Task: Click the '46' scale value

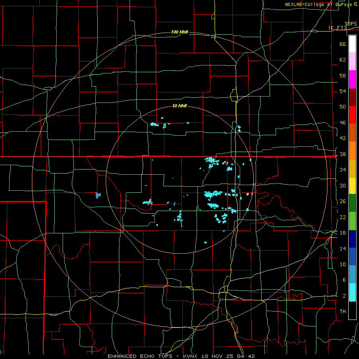Action: 343,123
